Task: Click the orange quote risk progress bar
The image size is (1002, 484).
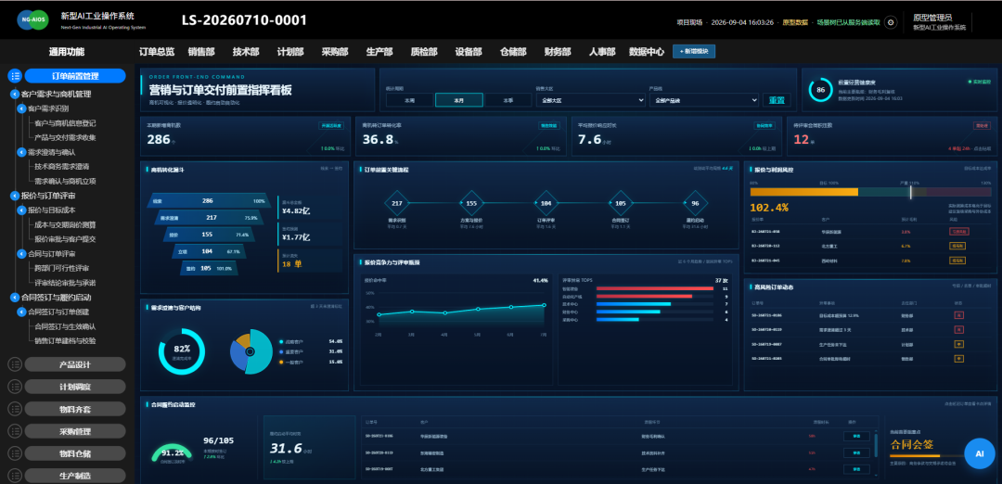Action: coord(803,192)
